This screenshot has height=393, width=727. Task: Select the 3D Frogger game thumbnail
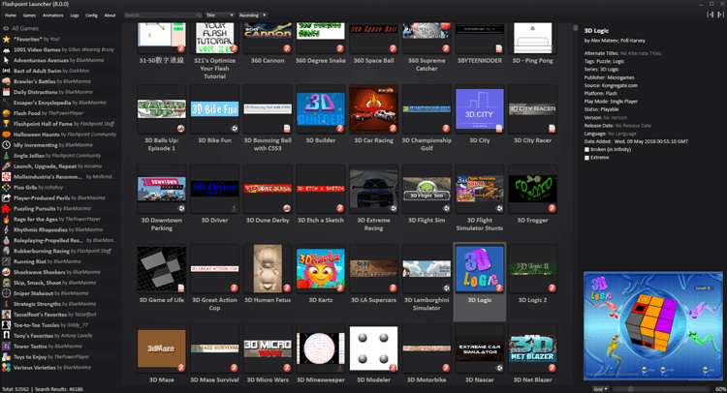point(532,190)
